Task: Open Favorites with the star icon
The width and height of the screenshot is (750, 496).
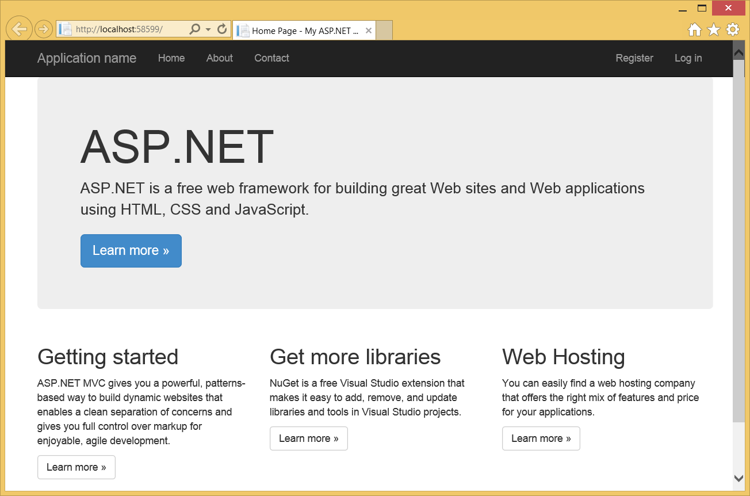Action: 714,29
